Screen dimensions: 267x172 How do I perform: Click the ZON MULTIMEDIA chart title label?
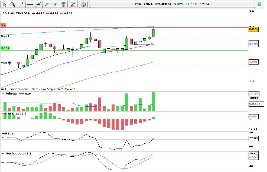tap(16, 14)
